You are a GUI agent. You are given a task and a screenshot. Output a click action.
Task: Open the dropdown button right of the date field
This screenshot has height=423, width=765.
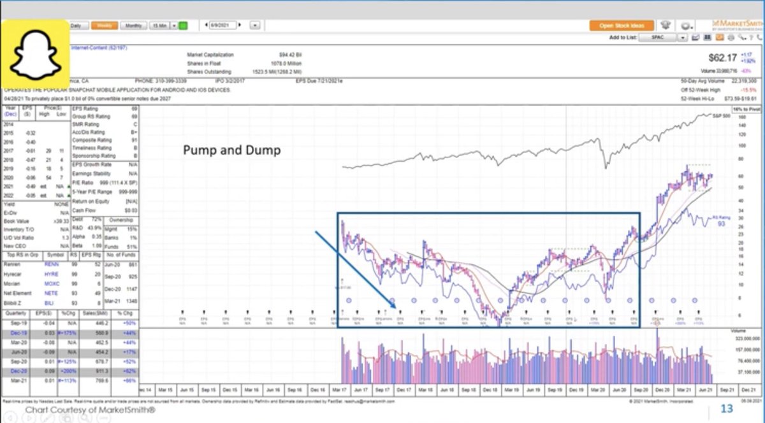(x=255, y=25)
